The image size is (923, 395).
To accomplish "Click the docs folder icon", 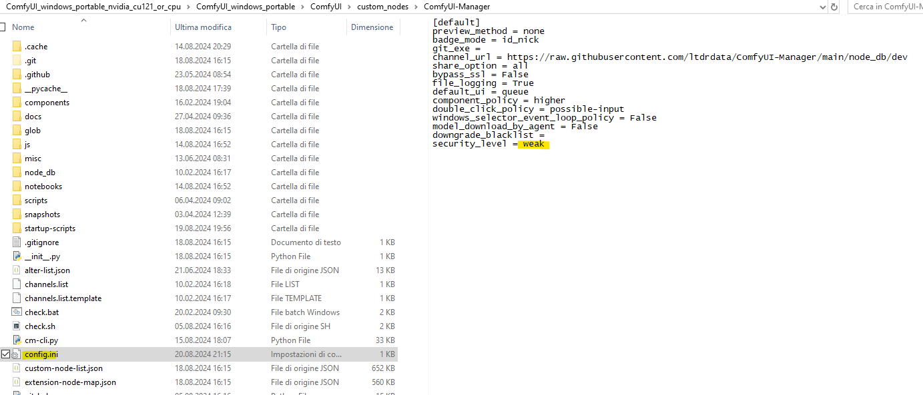I will click(17, 117).
